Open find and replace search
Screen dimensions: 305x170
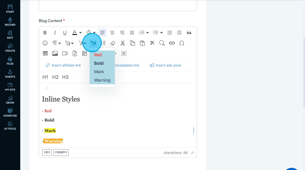pos(162,43)
